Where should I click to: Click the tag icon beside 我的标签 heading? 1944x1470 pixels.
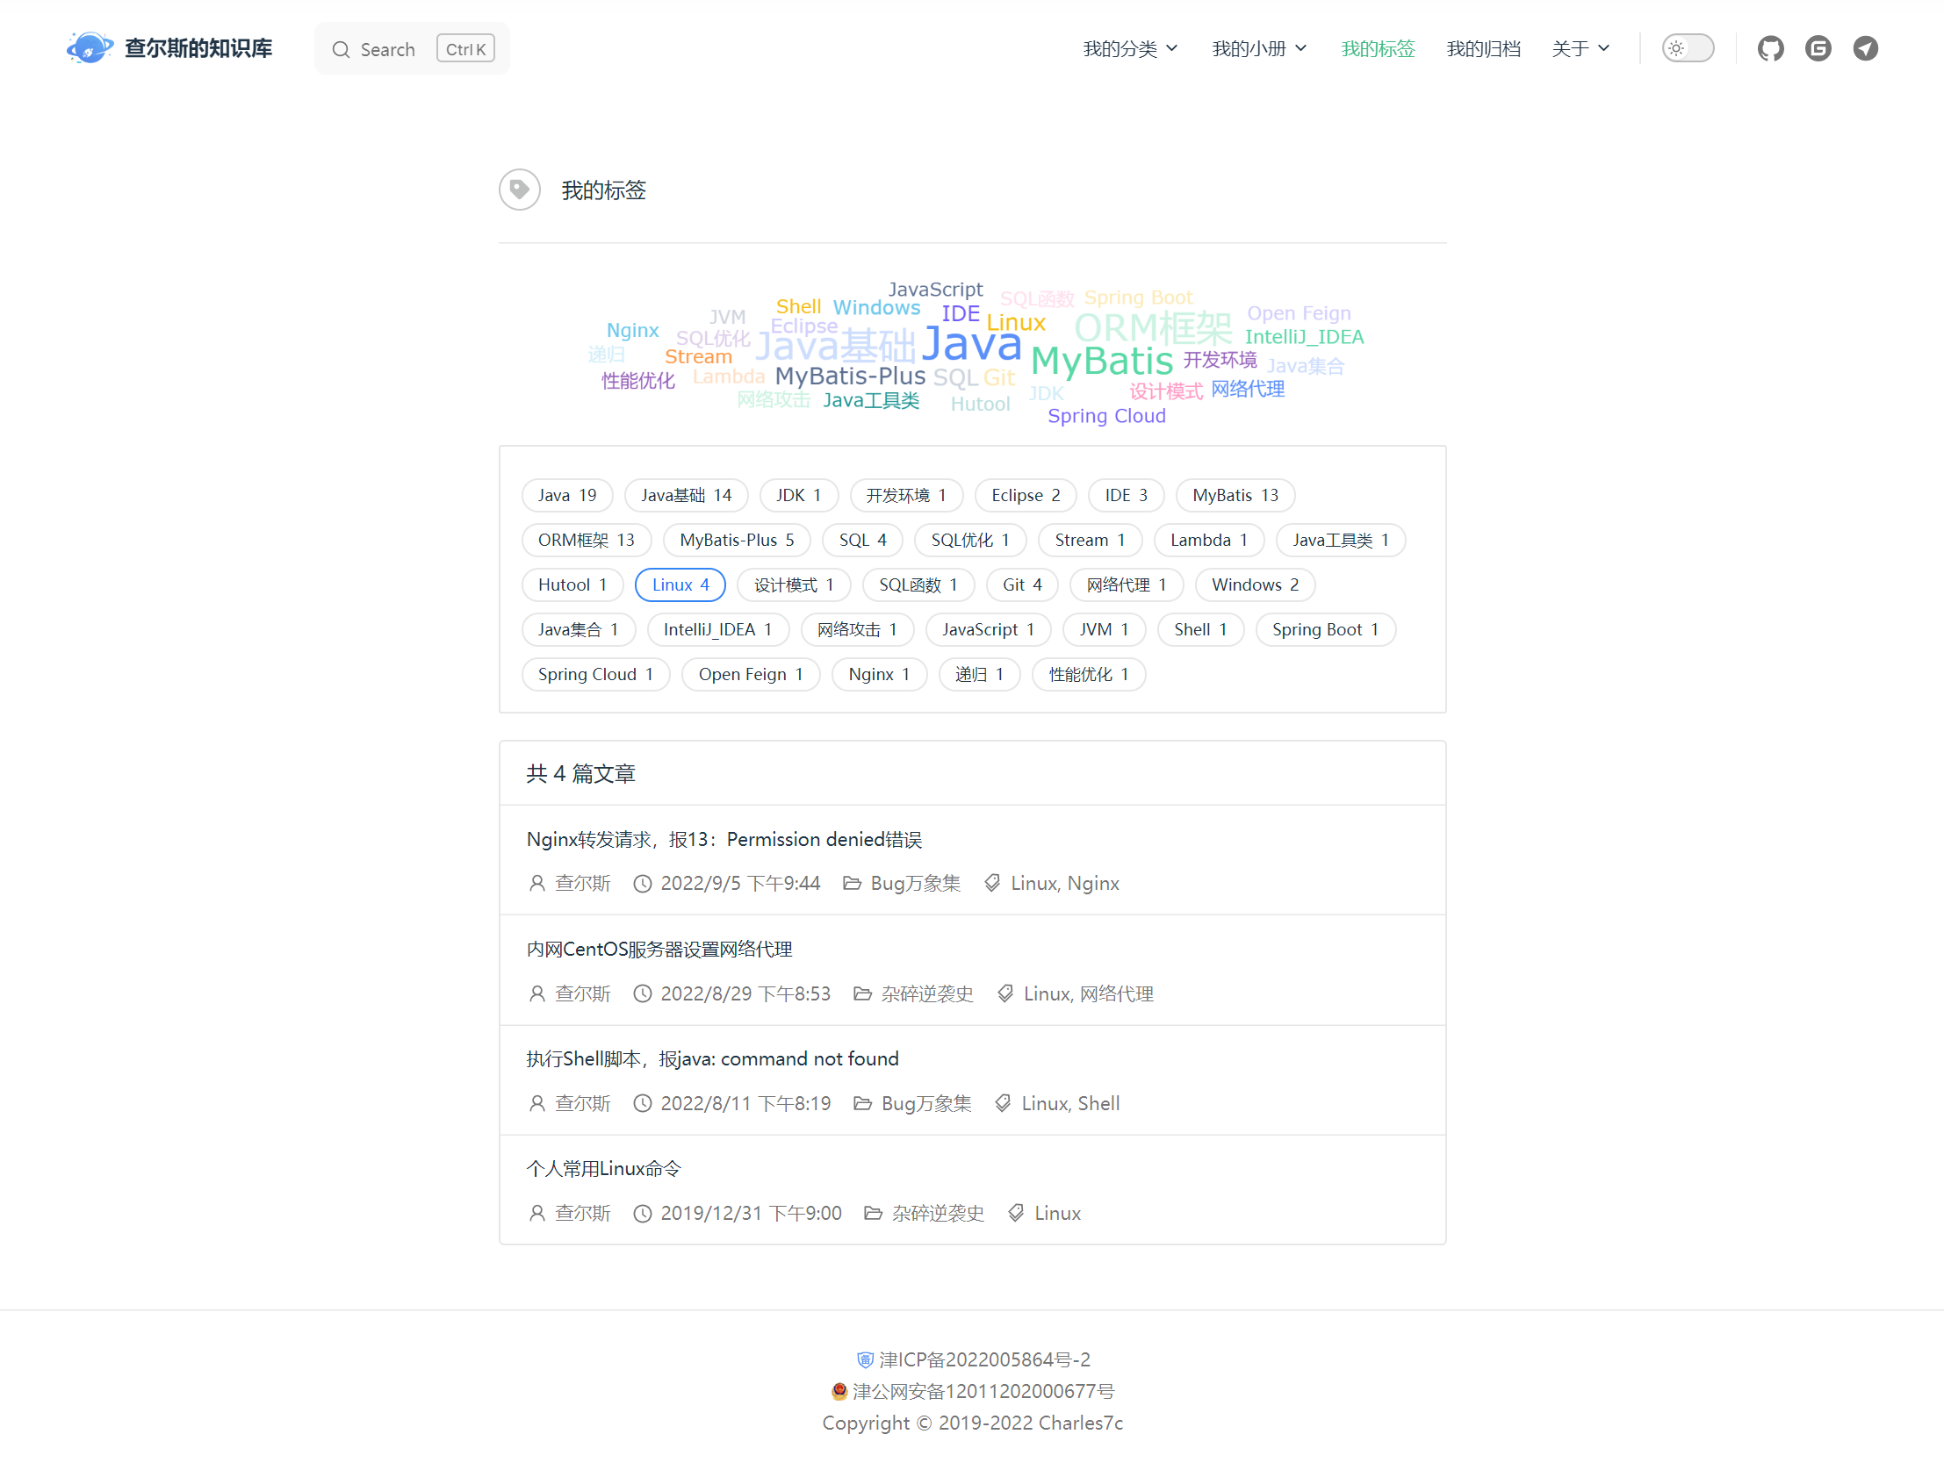pyautogui.click(x=520, y=189)
